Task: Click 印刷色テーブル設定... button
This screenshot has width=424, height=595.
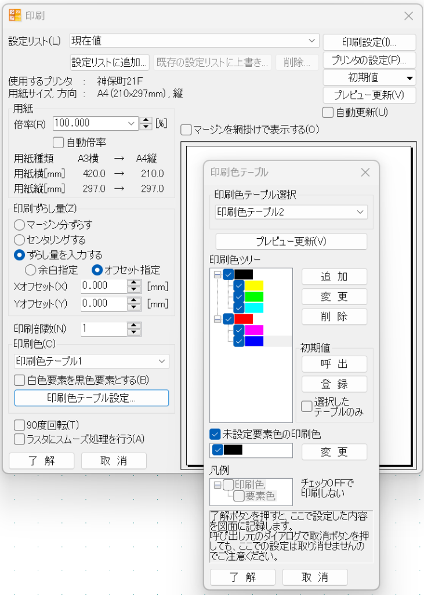Action: 92,398
